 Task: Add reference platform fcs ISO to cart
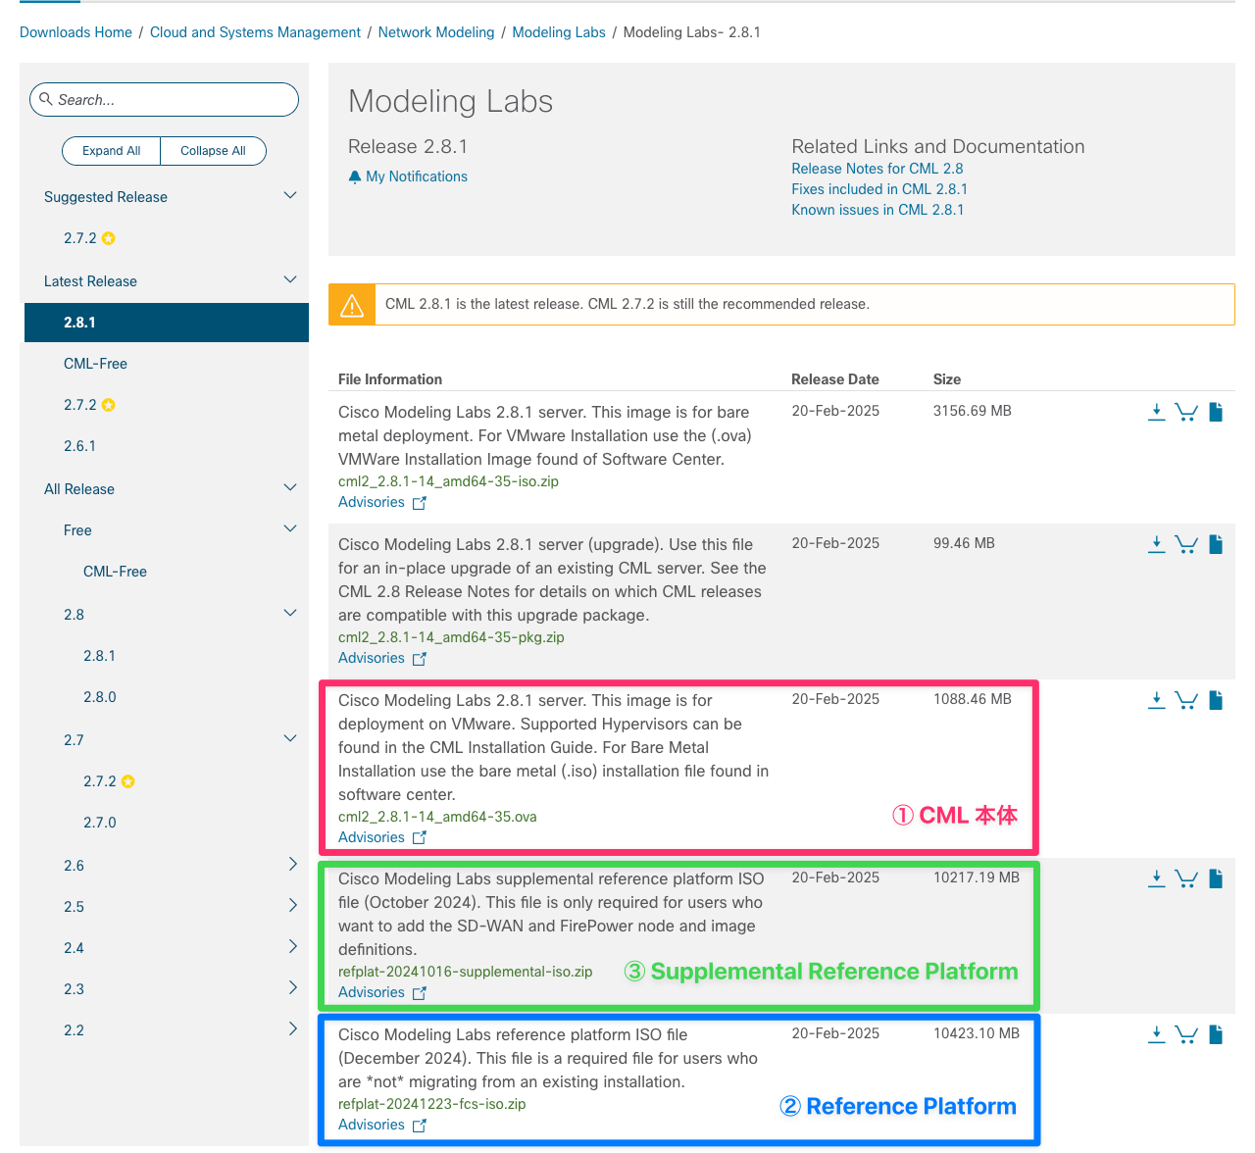pyautogui.click(x=1186, y=1034)
